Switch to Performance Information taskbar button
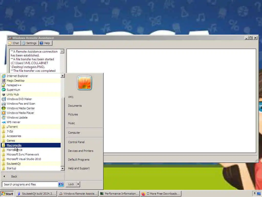Screen dimensions: 262x197 119,194
